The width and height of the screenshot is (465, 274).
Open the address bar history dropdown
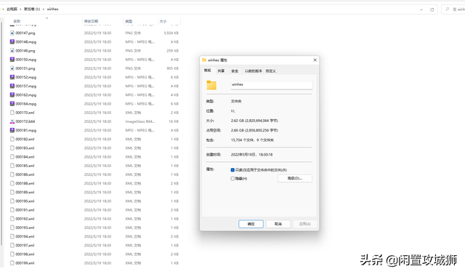pyautogui.click(x=421, y=9)
